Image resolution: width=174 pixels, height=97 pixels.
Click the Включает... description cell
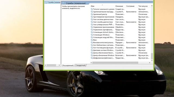pos(120,56)
